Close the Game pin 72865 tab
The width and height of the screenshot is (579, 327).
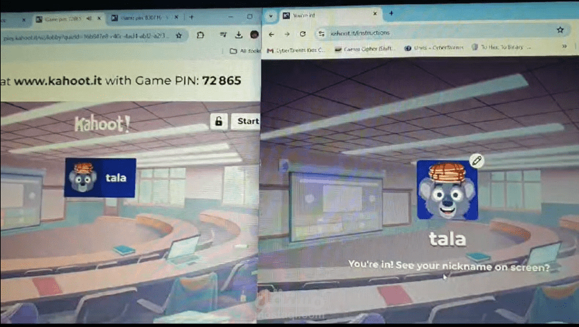99,18
